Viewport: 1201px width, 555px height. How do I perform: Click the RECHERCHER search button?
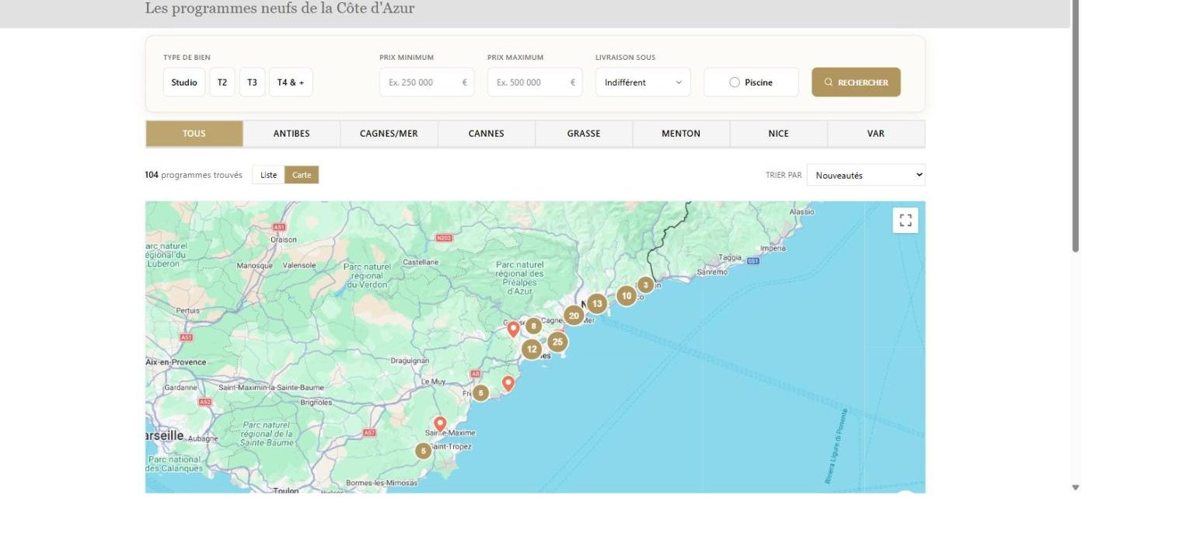click(856, 82)
